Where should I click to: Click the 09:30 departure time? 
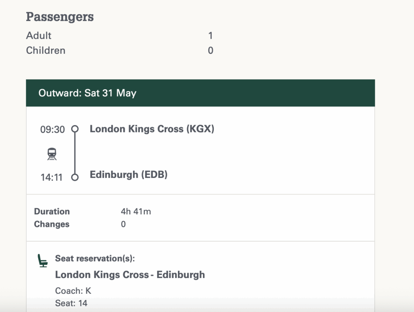tap(52, 130)
